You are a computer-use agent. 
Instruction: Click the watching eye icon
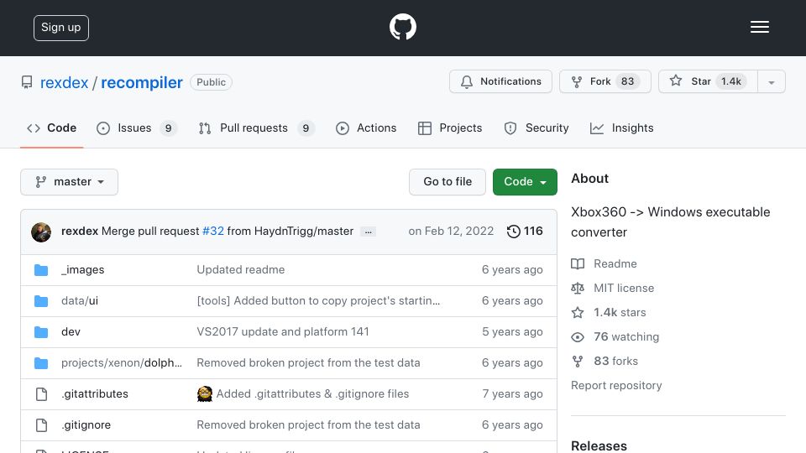tap(578, 337)
